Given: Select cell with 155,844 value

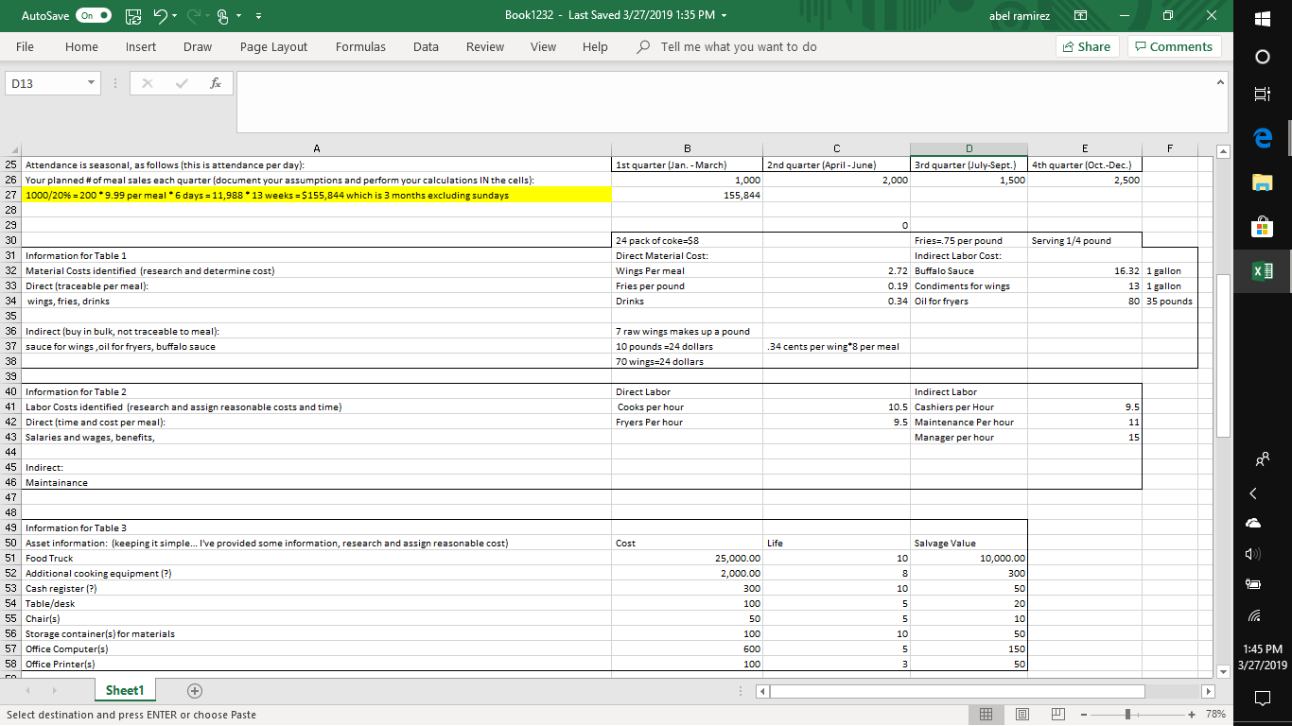Looking at the screenshot, I should (x=688, y=195).
